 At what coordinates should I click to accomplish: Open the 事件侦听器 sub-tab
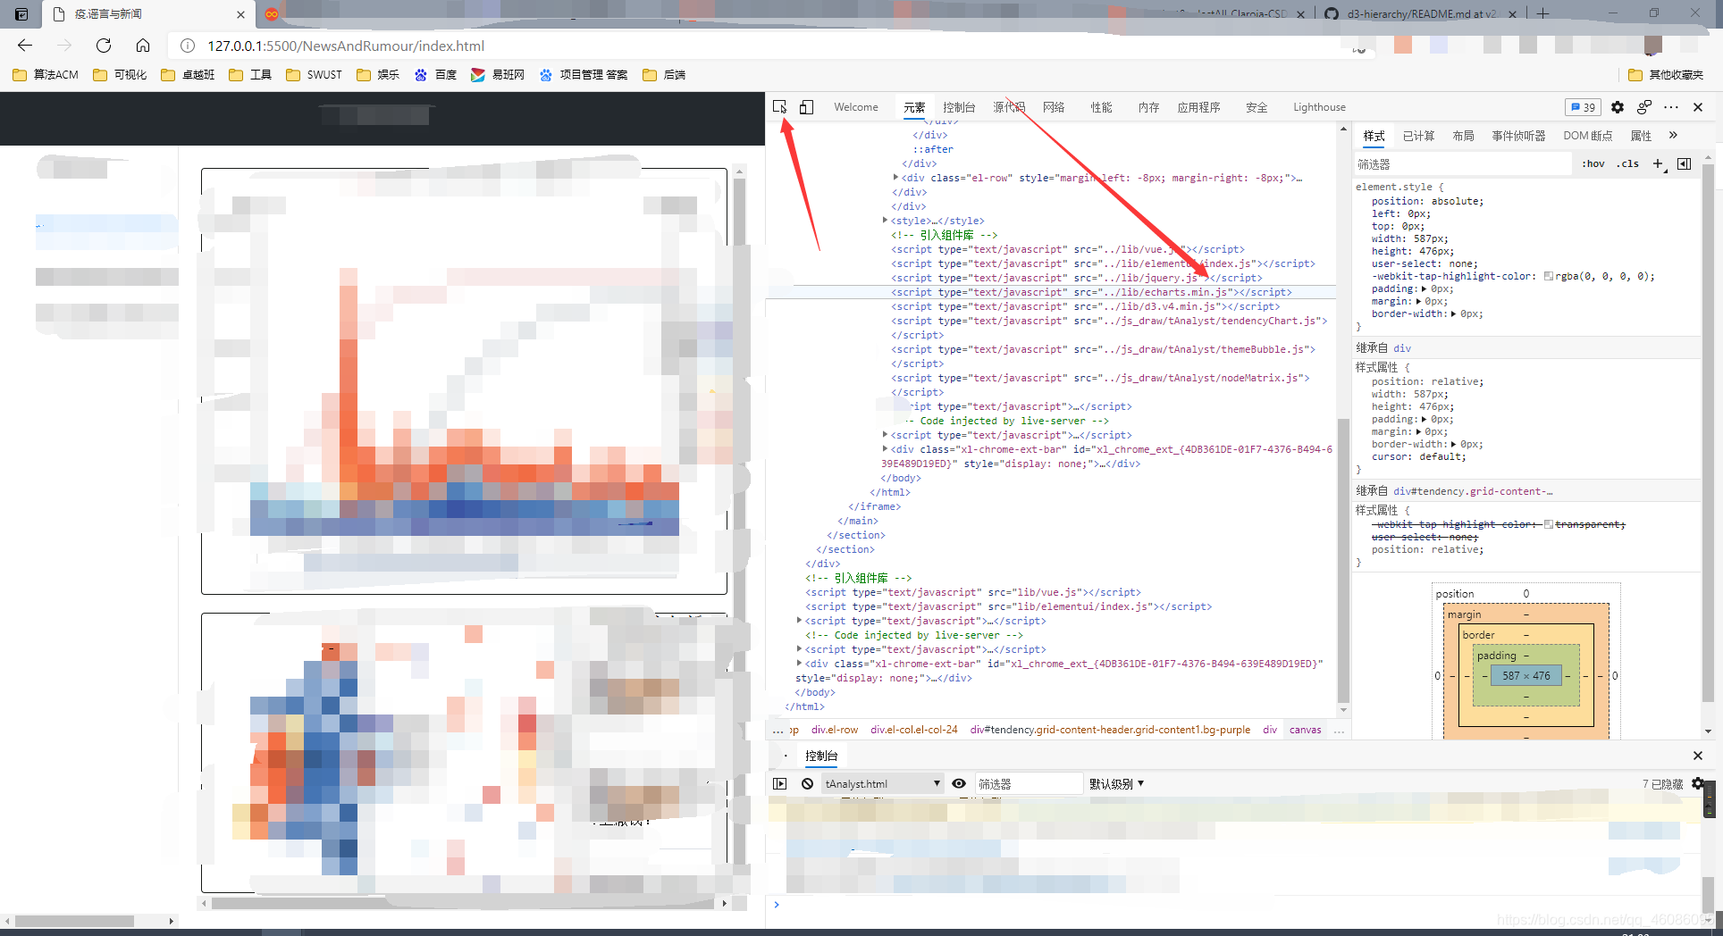pyautogui.click(x=1518, y=136)
